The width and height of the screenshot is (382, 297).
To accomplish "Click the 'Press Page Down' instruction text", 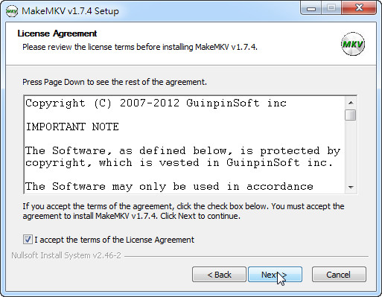I will 115,82.
